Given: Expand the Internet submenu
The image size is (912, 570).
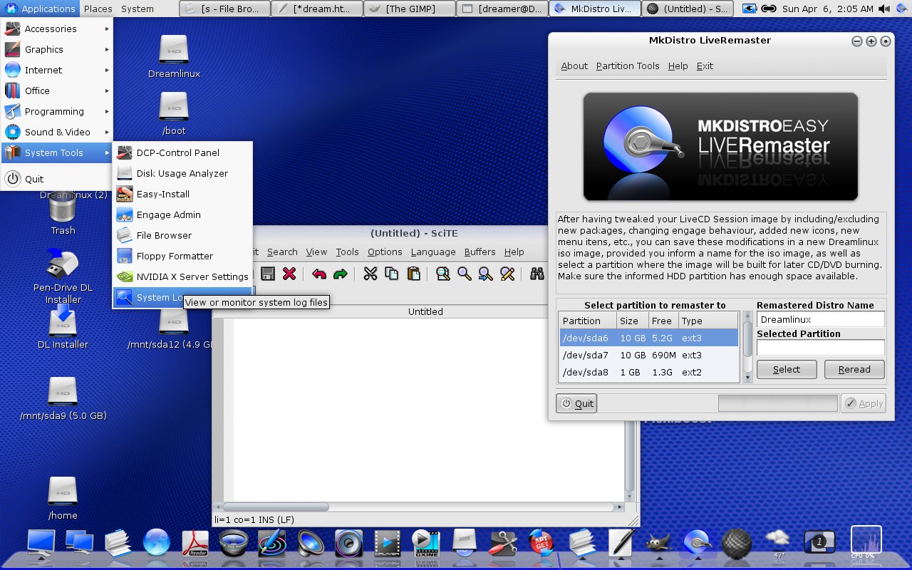Looking at the screenshot, I should coord(57,70).
